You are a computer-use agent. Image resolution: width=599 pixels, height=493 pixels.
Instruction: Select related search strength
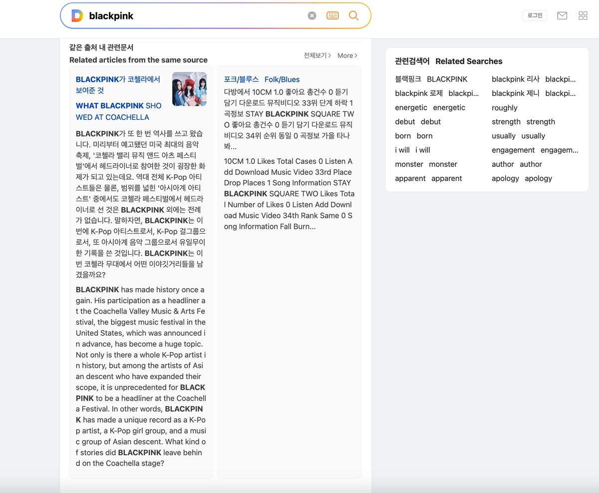[x=524, y=122]
